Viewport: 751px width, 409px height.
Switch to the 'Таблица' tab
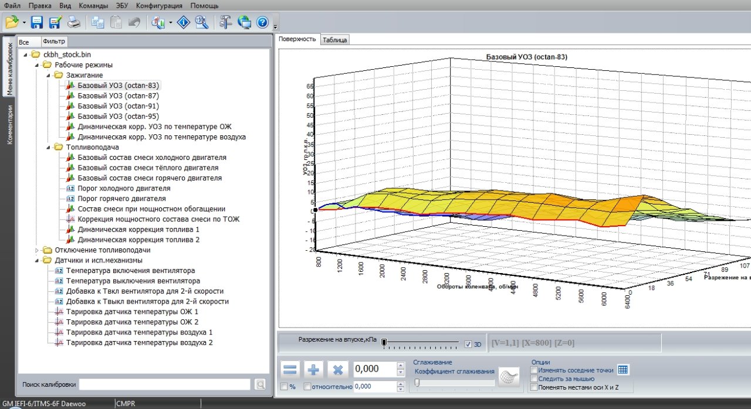335,40
